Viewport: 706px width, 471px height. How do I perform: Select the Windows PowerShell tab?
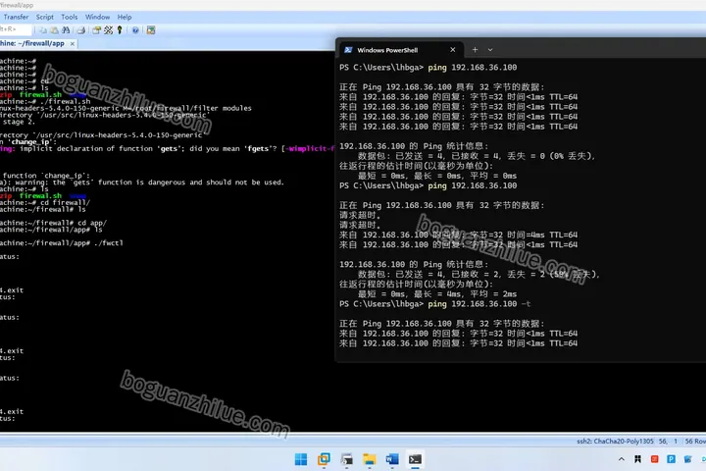point(401,50)
